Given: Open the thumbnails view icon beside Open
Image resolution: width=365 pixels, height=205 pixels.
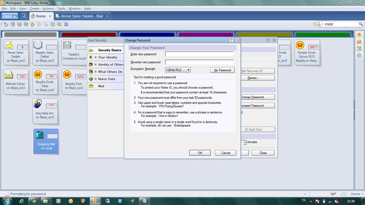Looking at the screenshot, I should [24, 16].
